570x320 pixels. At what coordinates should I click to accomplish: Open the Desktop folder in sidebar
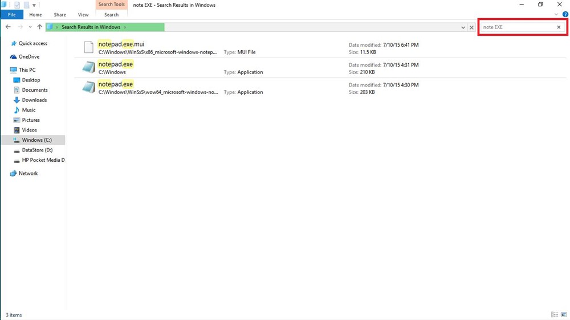click(31, 80)
